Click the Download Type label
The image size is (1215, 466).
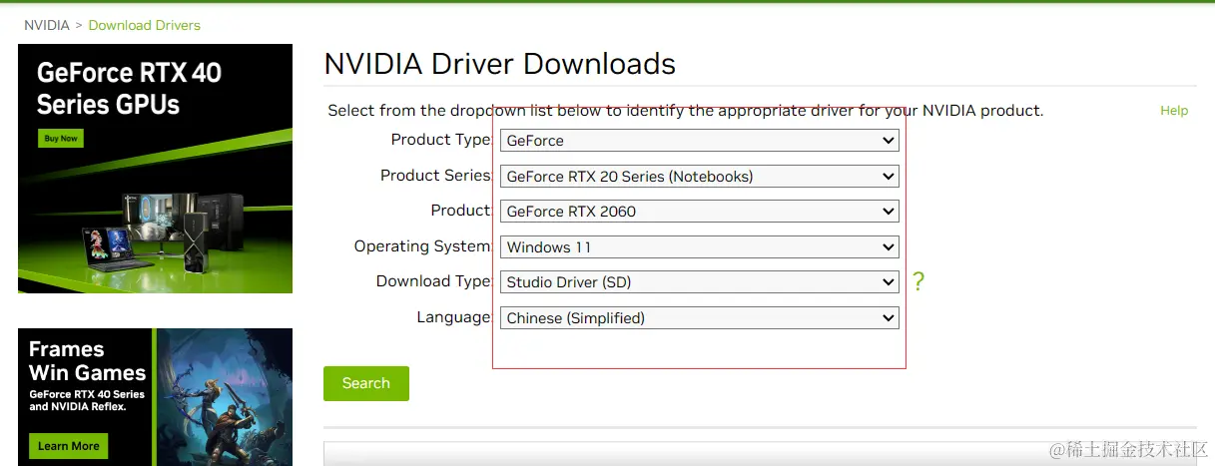(x=434, y=281)
